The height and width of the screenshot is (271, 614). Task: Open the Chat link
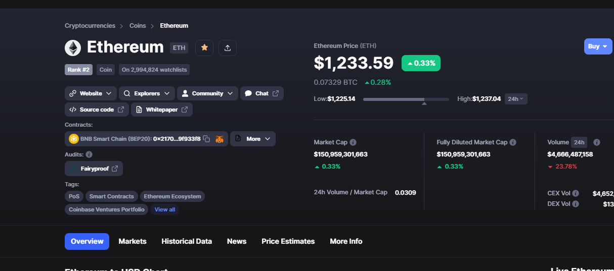[262, 93]
